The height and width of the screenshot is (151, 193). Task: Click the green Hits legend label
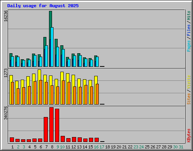click(189, 15)
